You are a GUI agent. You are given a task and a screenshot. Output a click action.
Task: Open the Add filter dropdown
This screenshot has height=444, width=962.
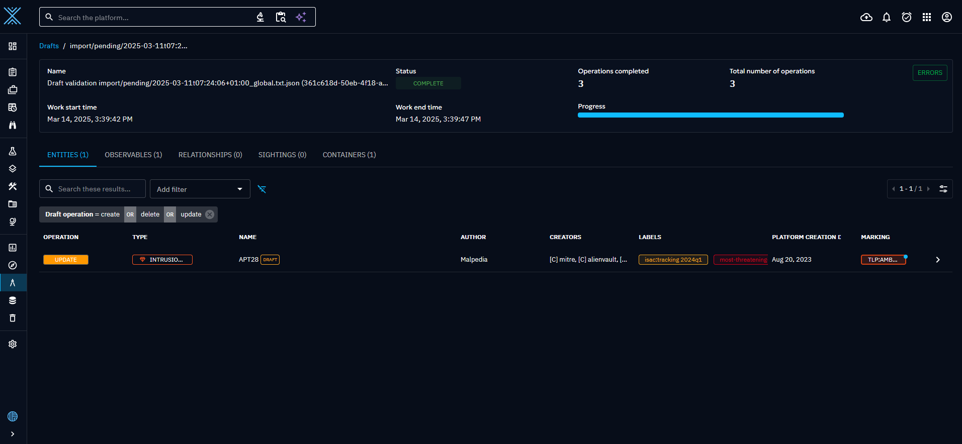pos(200,189)
